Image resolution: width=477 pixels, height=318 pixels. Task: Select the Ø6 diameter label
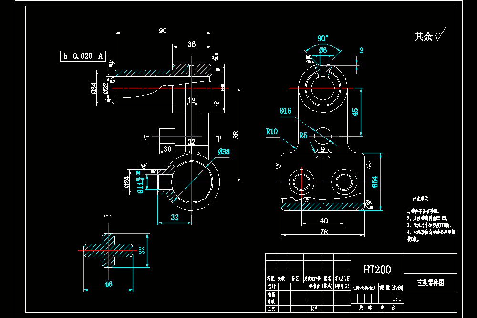point(323,50)
